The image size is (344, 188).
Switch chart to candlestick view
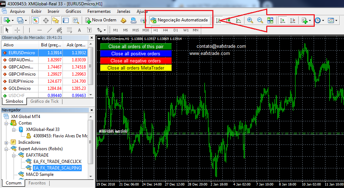tap(229, 21)
